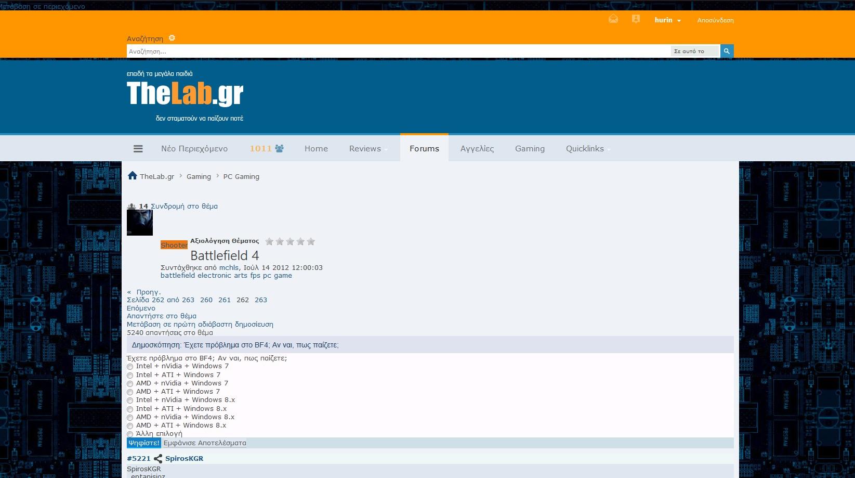Image resolution: width=855 pixels, height=478 pixels.
Task: Select the Άλλη επιλογή poll option
Action: coord(130,434)
